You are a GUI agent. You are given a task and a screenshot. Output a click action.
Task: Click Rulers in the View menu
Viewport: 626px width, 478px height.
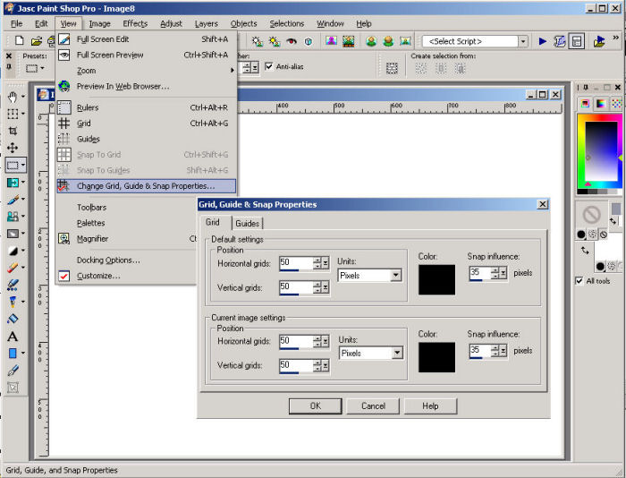click(88, 107)
